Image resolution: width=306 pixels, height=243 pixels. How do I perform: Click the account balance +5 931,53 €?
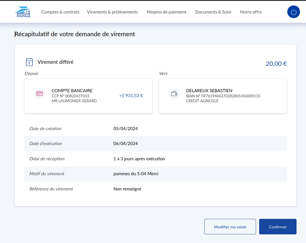(131, 96)
